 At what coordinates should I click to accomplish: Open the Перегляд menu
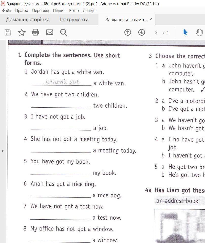click(x=41, y=11)
